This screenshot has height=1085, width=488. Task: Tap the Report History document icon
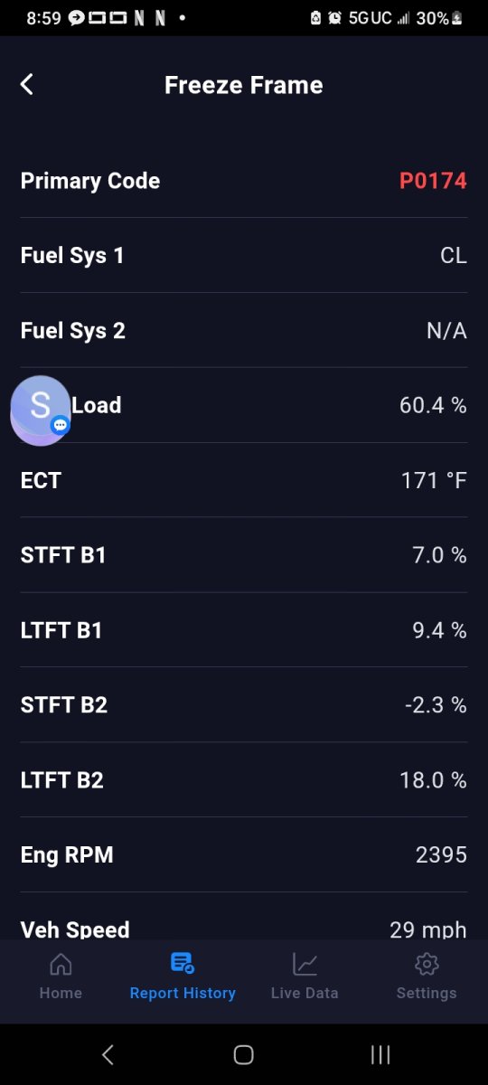click(183, 964)
